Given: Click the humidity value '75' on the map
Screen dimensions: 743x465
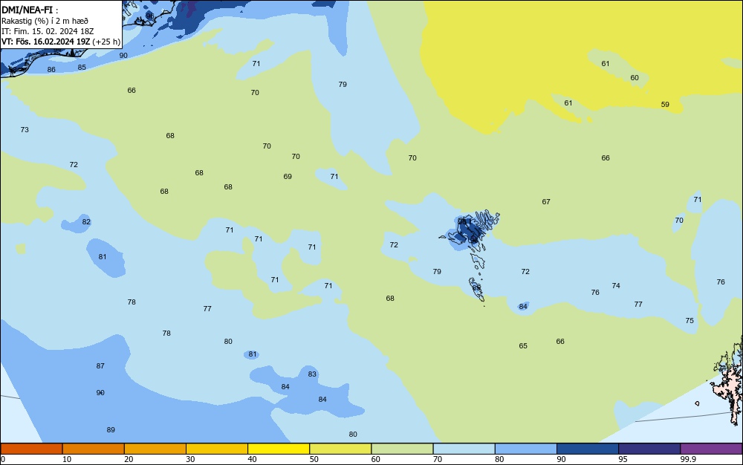Looking at the screenshot, I should (690, 321).
